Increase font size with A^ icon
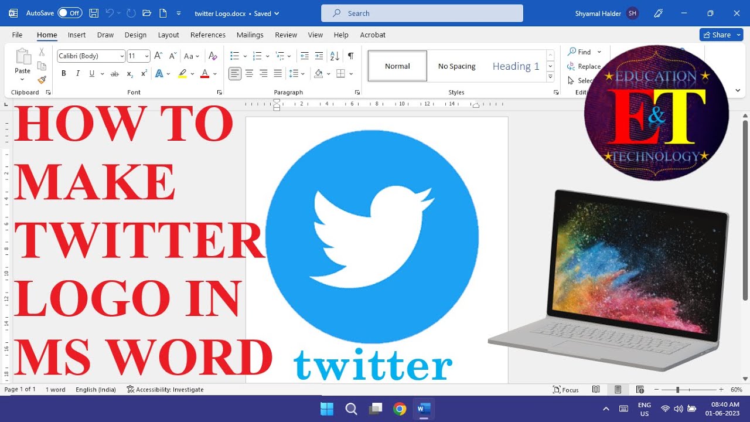Screen dimensions: 750x422 tap(158, 56)
